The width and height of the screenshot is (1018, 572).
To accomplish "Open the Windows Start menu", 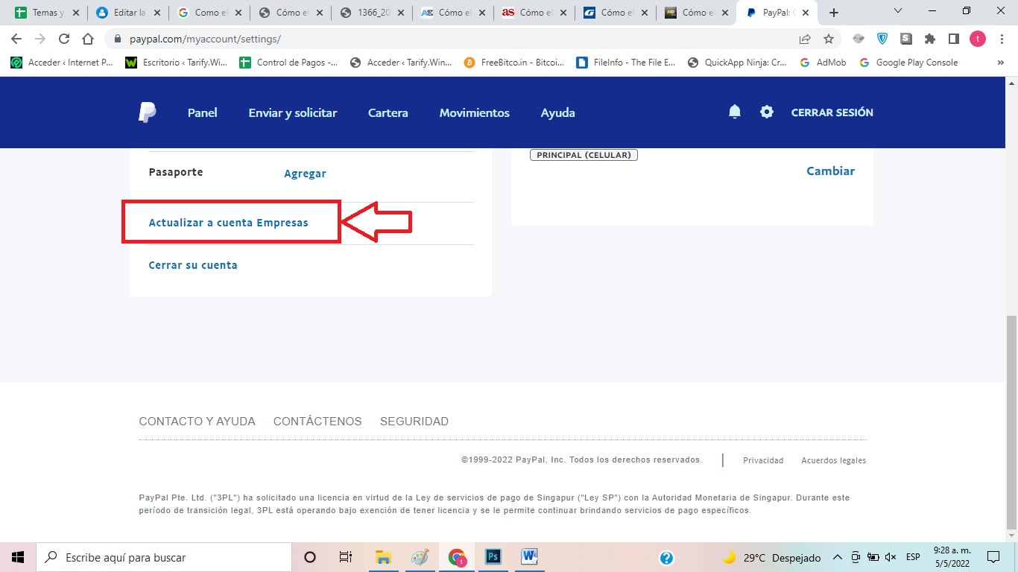I will click(x=18, y=557).
